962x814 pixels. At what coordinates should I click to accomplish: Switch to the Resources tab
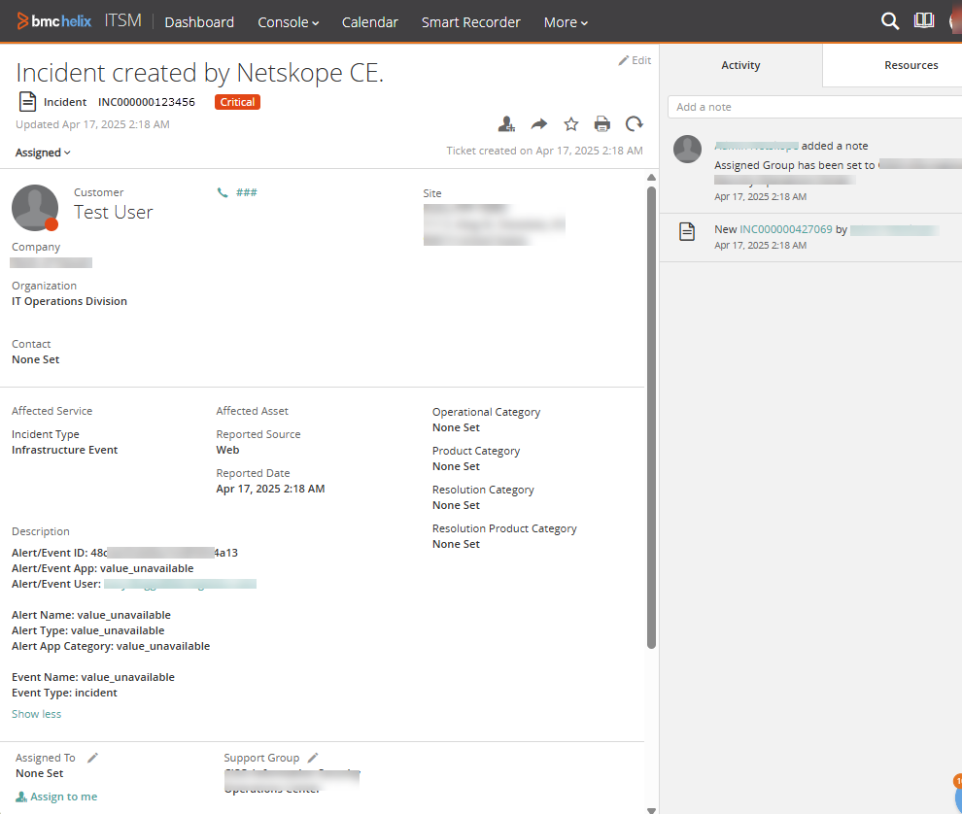click(911, 65)
